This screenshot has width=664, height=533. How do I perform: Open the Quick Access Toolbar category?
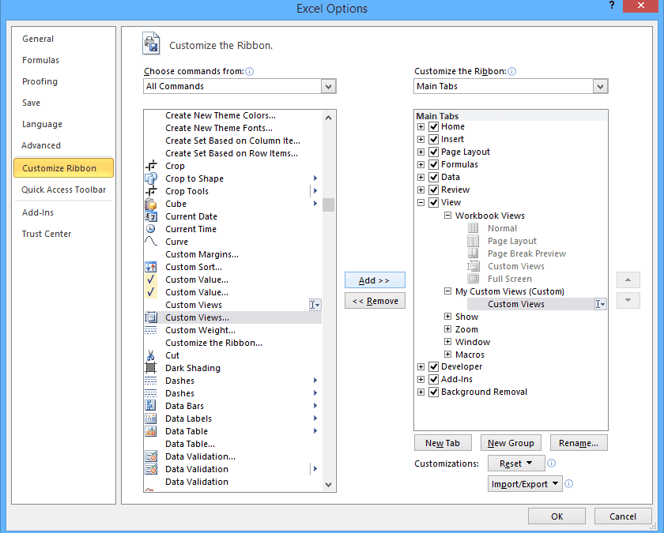click(x=63, y=190)
